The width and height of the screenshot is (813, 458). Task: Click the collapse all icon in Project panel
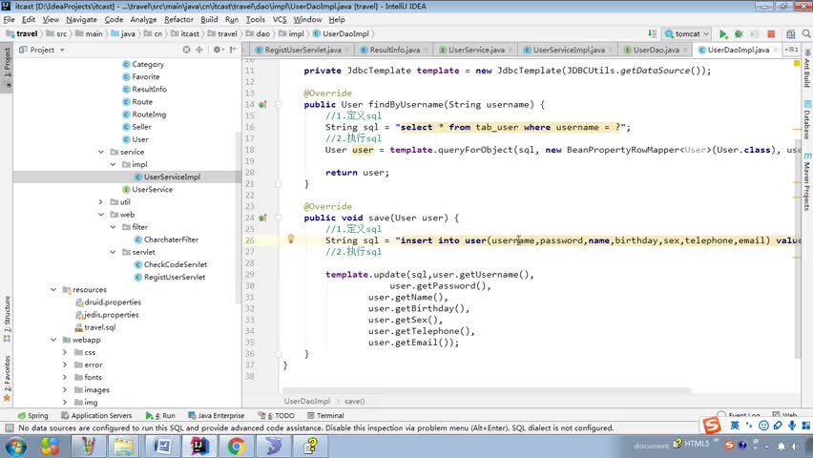199,50
